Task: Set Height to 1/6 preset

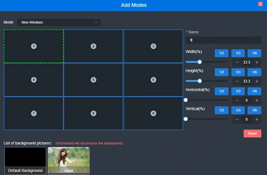Action: coord(255,72)
